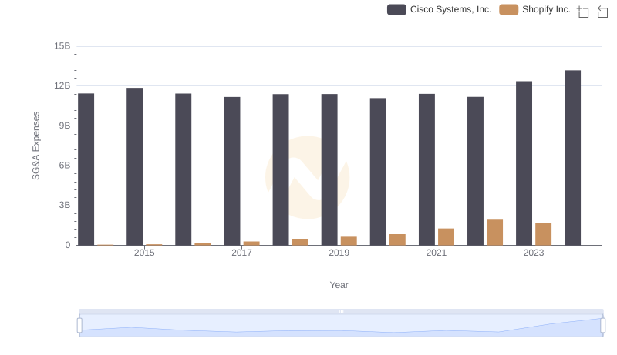Click the Year axis title

point(339,285)
